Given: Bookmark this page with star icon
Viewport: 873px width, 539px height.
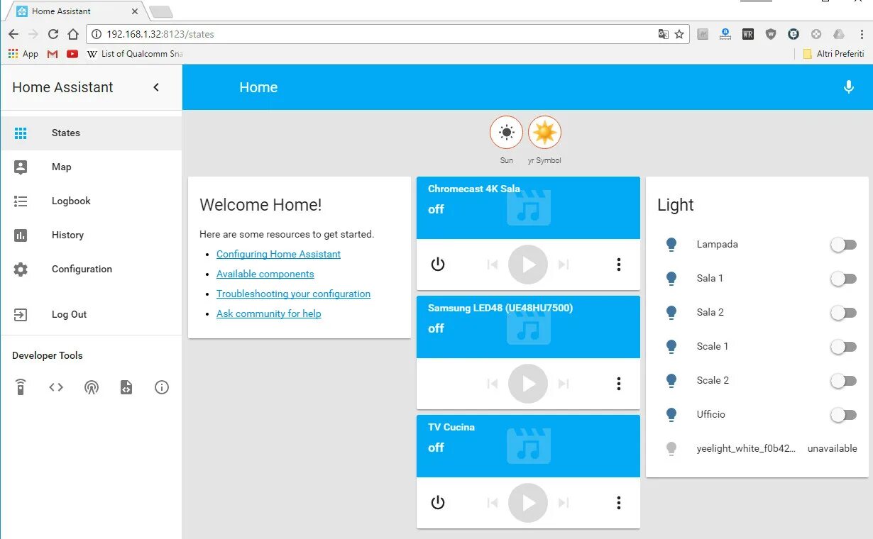Looking at the screenshot, I should click(679, 34).
